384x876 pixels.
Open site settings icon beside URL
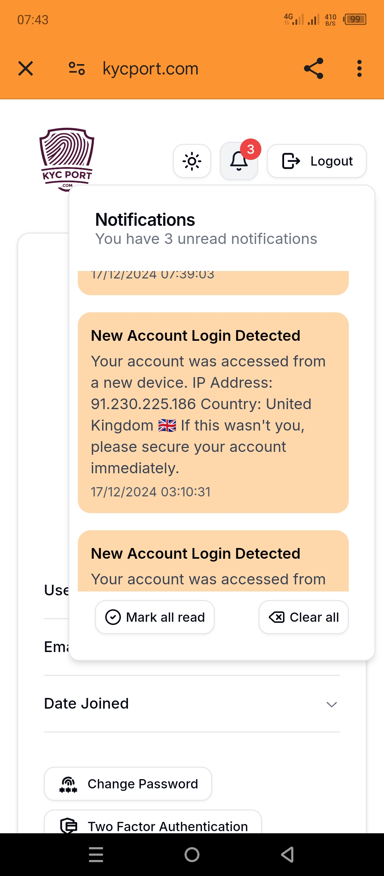77,68
